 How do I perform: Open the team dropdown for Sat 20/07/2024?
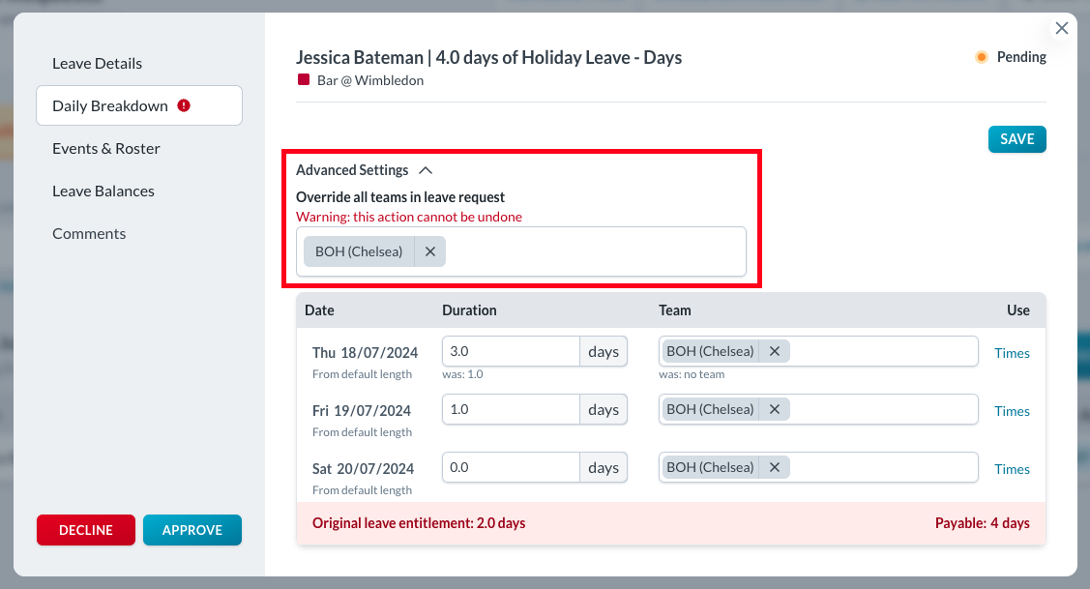880,467
